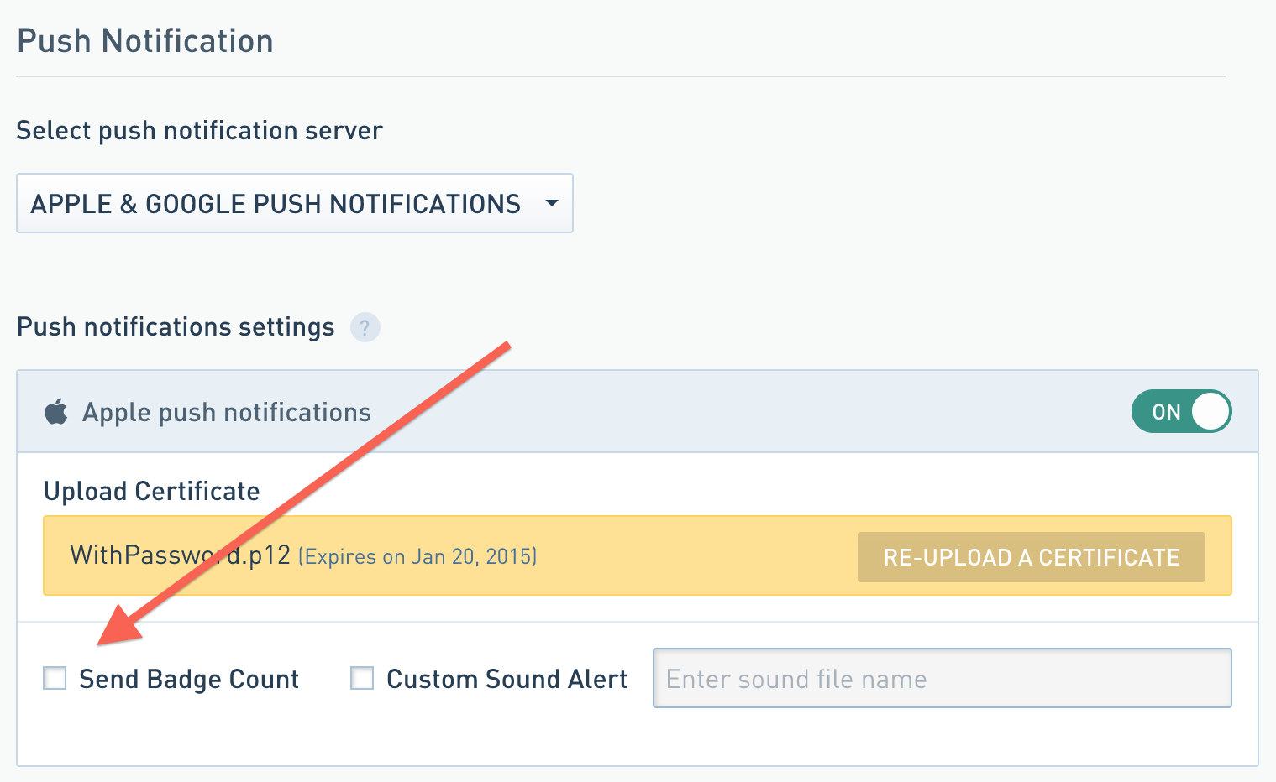Click the Apple push notifications header text
Viewport: 1276px width, 782px height.
coord(227,413)
